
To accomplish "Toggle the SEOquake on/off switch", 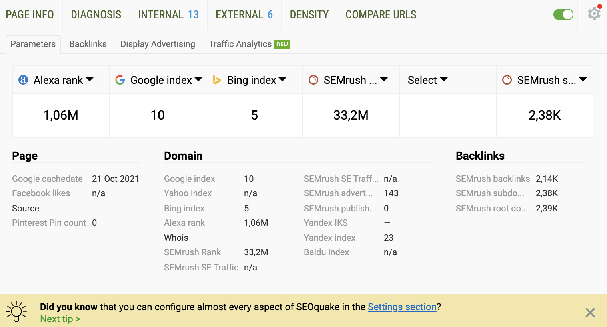I will click(563, 14).
